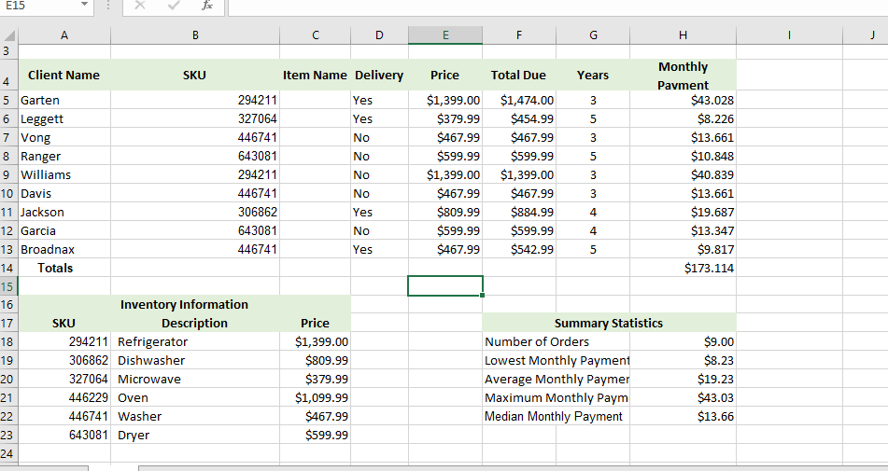Select the Washer description cell
Screen dimensions: 888x471
(195, 417)
